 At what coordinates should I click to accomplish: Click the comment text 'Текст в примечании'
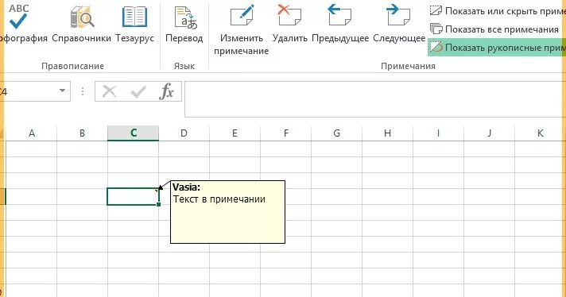click(219, 199)
